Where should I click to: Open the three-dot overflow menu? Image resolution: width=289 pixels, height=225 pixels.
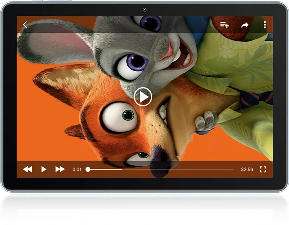(x=265, y=25)
